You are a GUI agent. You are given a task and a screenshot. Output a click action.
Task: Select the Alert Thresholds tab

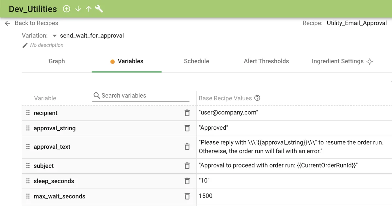[266, 61]
